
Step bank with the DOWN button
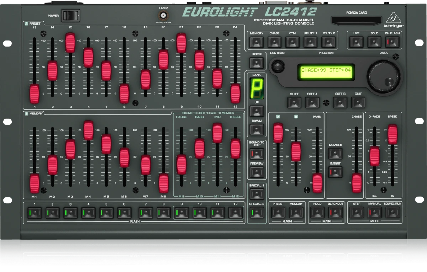point(257,130)
